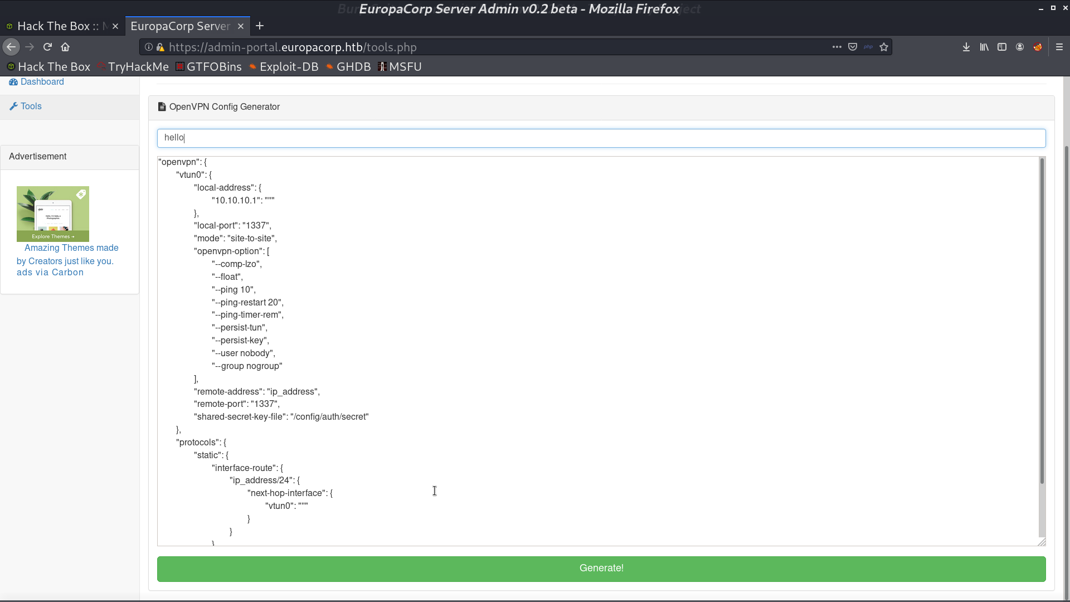Open a new browser tab
Screen dimensions: 1070x602
click(260, 26)
